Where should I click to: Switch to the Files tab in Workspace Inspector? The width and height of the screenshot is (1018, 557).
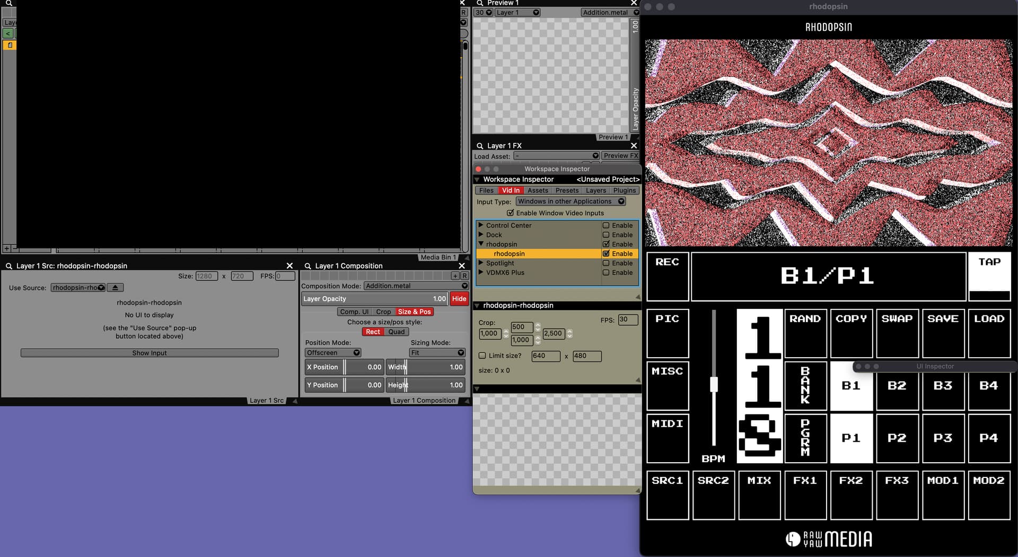click(486, 191)
